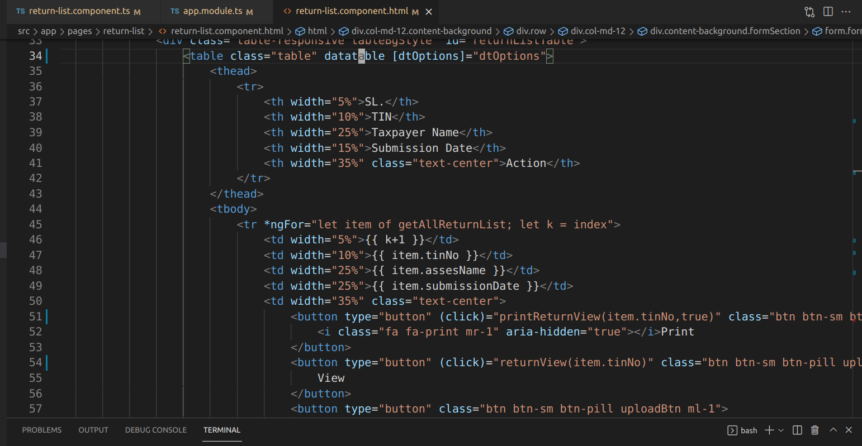Screen dimensions: 862x446
Task: Open the PROBLEMS panel
Action: [42, 430]
